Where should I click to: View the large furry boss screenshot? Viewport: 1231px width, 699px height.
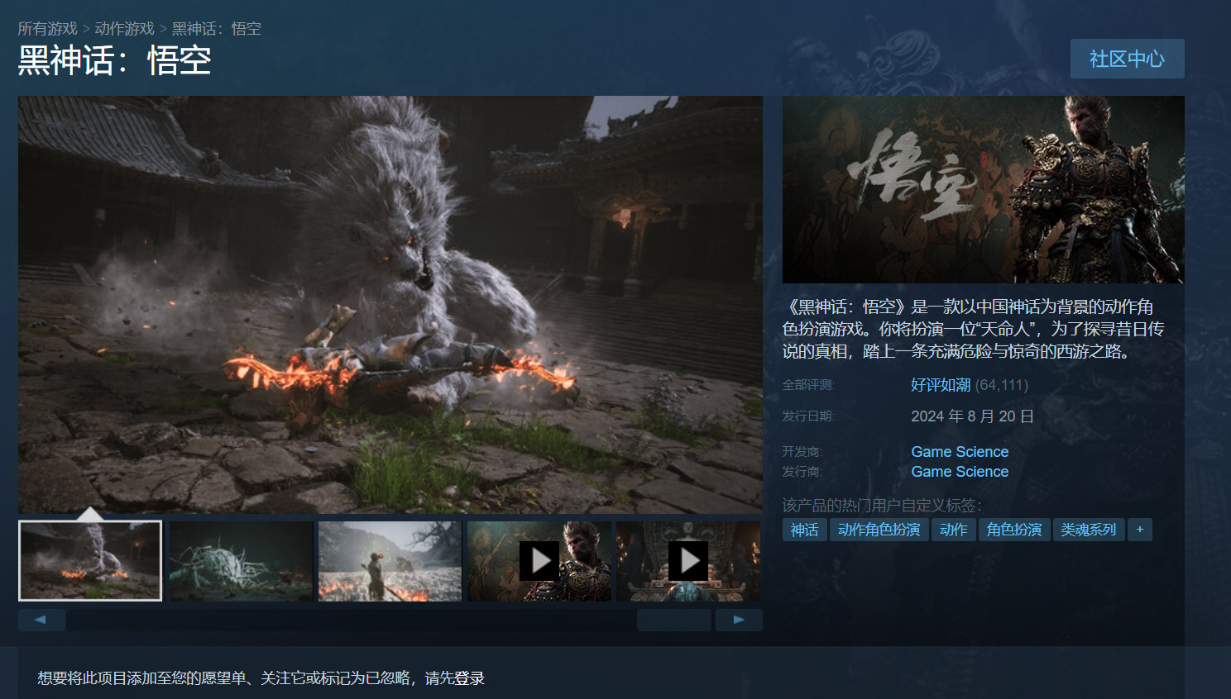click(390, 304)
